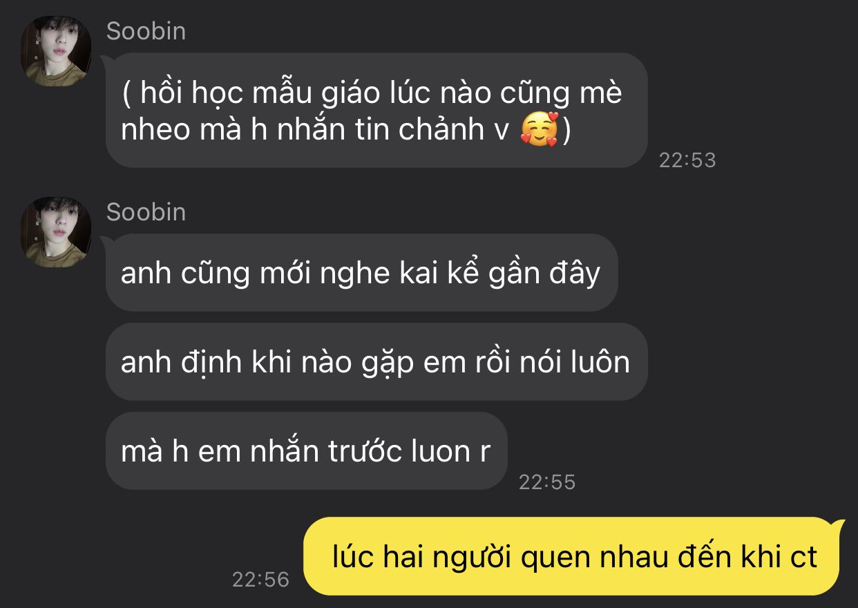Tap 'ct' at the end of the yellow message
Screen dimensions: 858x608
(x=803, y=557)
